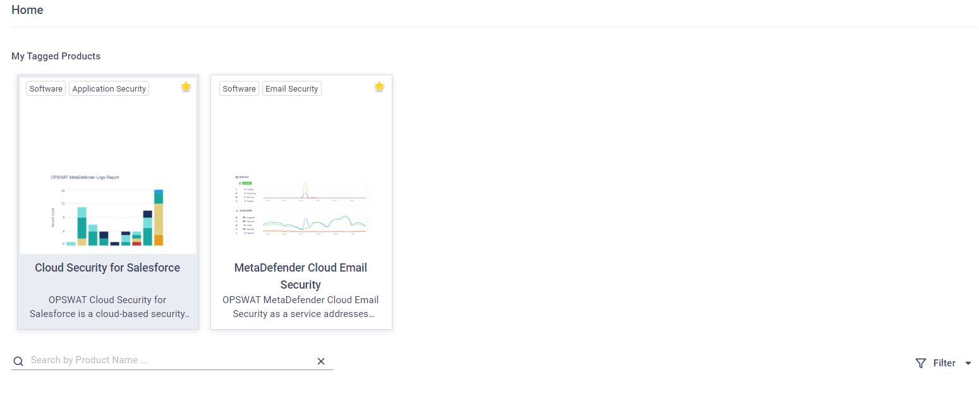Viewport: 979px width, 396px height.
Task: Open Cloud Security for Salesforce title
Action: (x=107, y=268)
